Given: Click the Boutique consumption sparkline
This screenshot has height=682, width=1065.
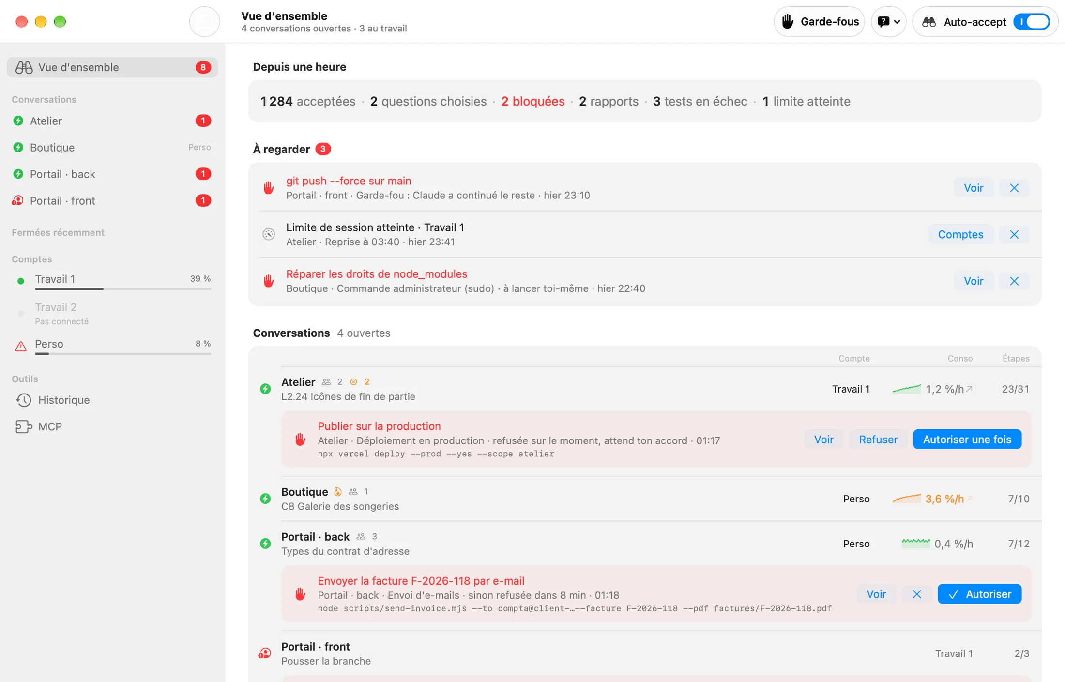Looking at the screenshot, I should [x=906, y=499].
